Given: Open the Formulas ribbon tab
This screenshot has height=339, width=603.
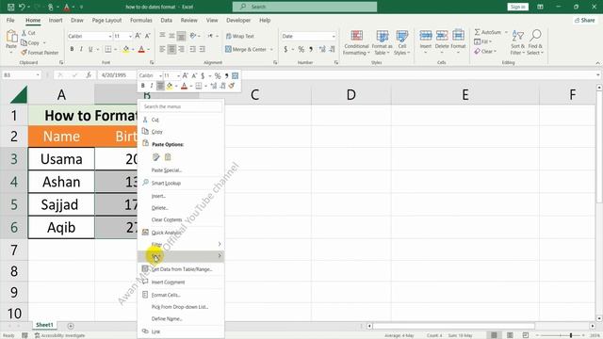Looking at the screenshot, I should pyautogui.click(x=140, y=20).
